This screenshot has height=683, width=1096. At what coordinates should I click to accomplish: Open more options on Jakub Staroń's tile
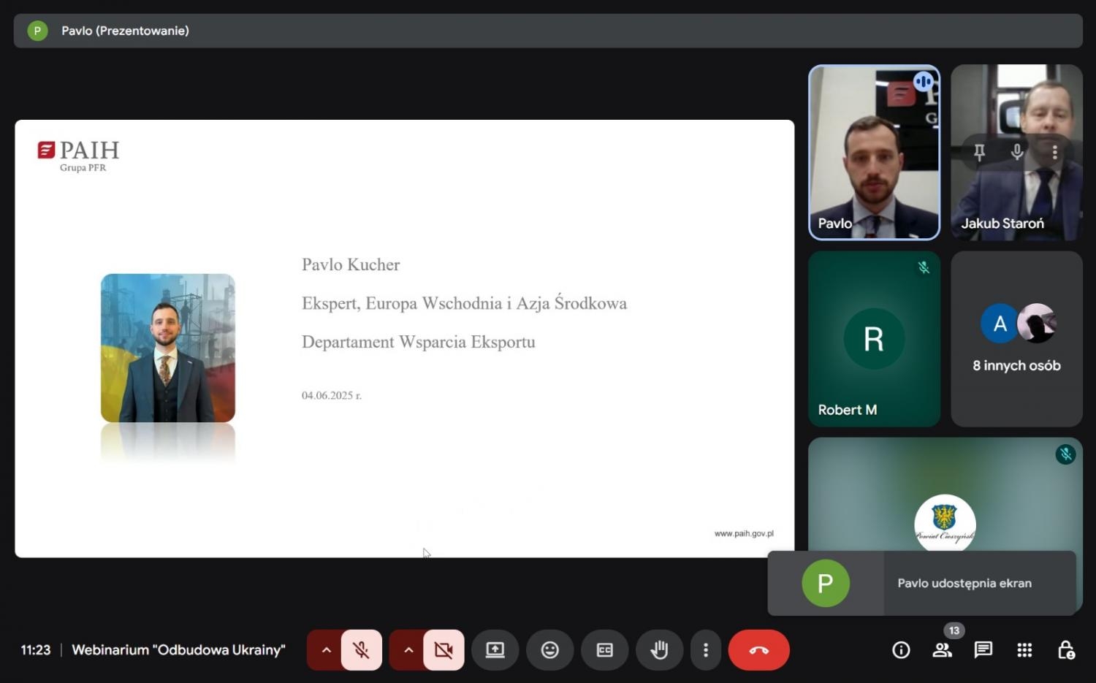pos(1054,152)
